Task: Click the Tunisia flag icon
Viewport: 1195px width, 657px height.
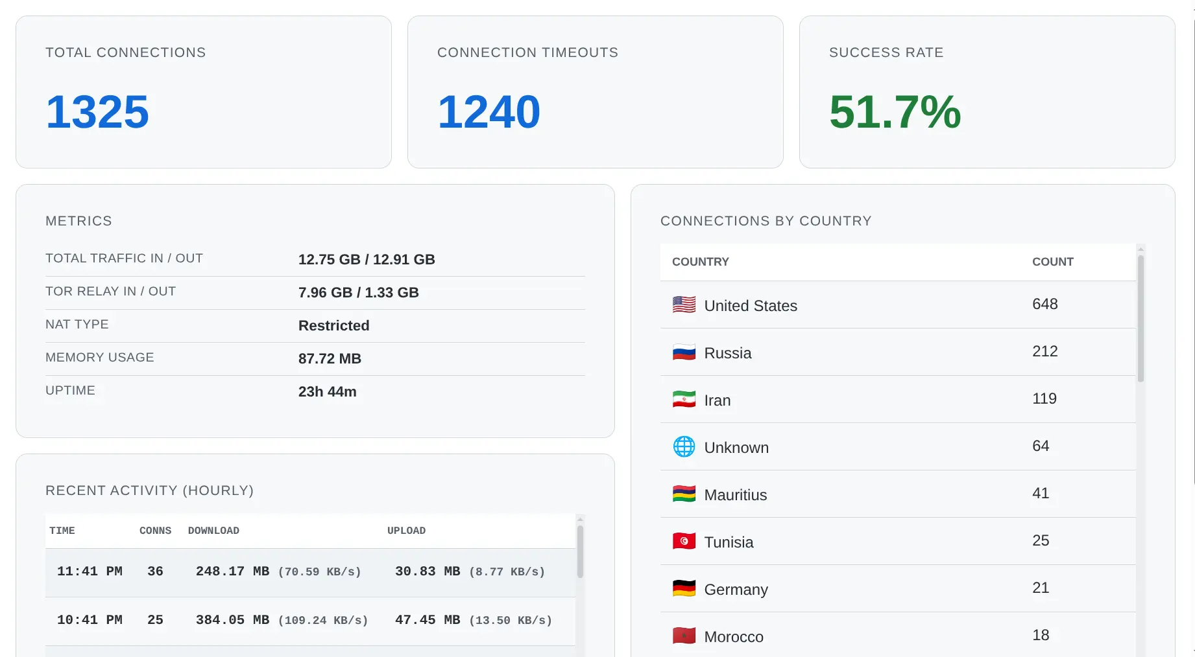Action: click(684, 541)
